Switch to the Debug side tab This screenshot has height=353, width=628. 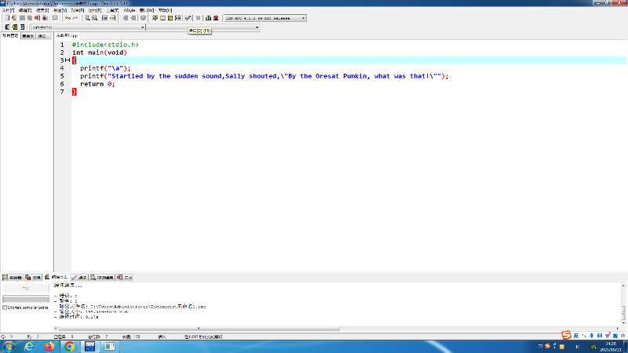[42, 36]
